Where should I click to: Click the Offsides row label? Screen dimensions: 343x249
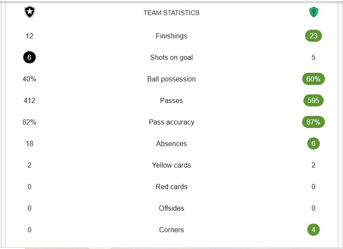[171, 208]
